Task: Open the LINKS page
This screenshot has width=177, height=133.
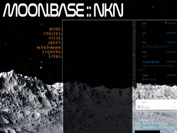Action: [55, 56]
